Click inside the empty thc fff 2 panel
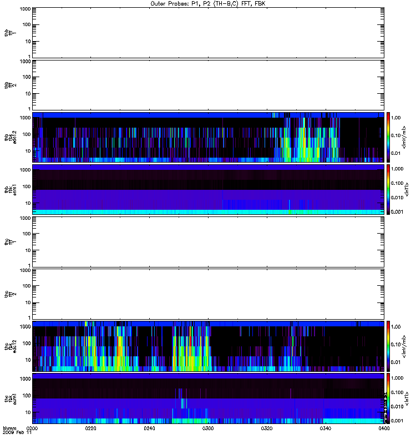The width and height of the screenshot is (416, 444). [x=208, y=294]
